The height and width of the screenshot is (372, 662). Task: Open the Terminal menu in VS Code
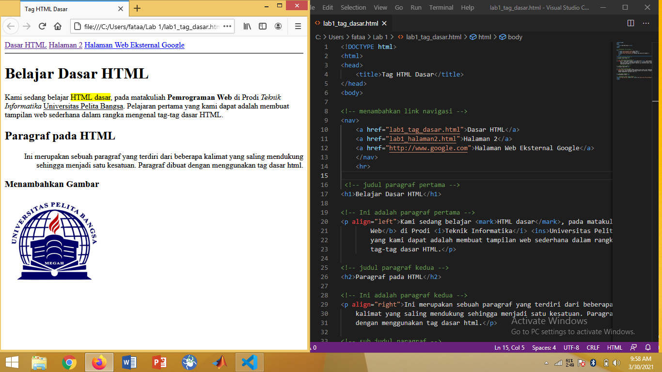pyautogui.click(x=441, y=7)
